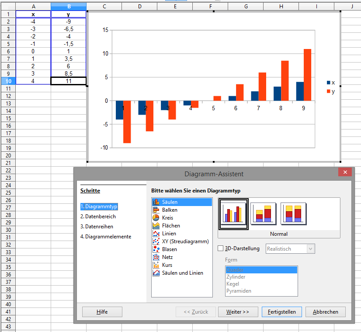Select Säulen und Linien chart type

pyautogui.click(x=182, y=273)
